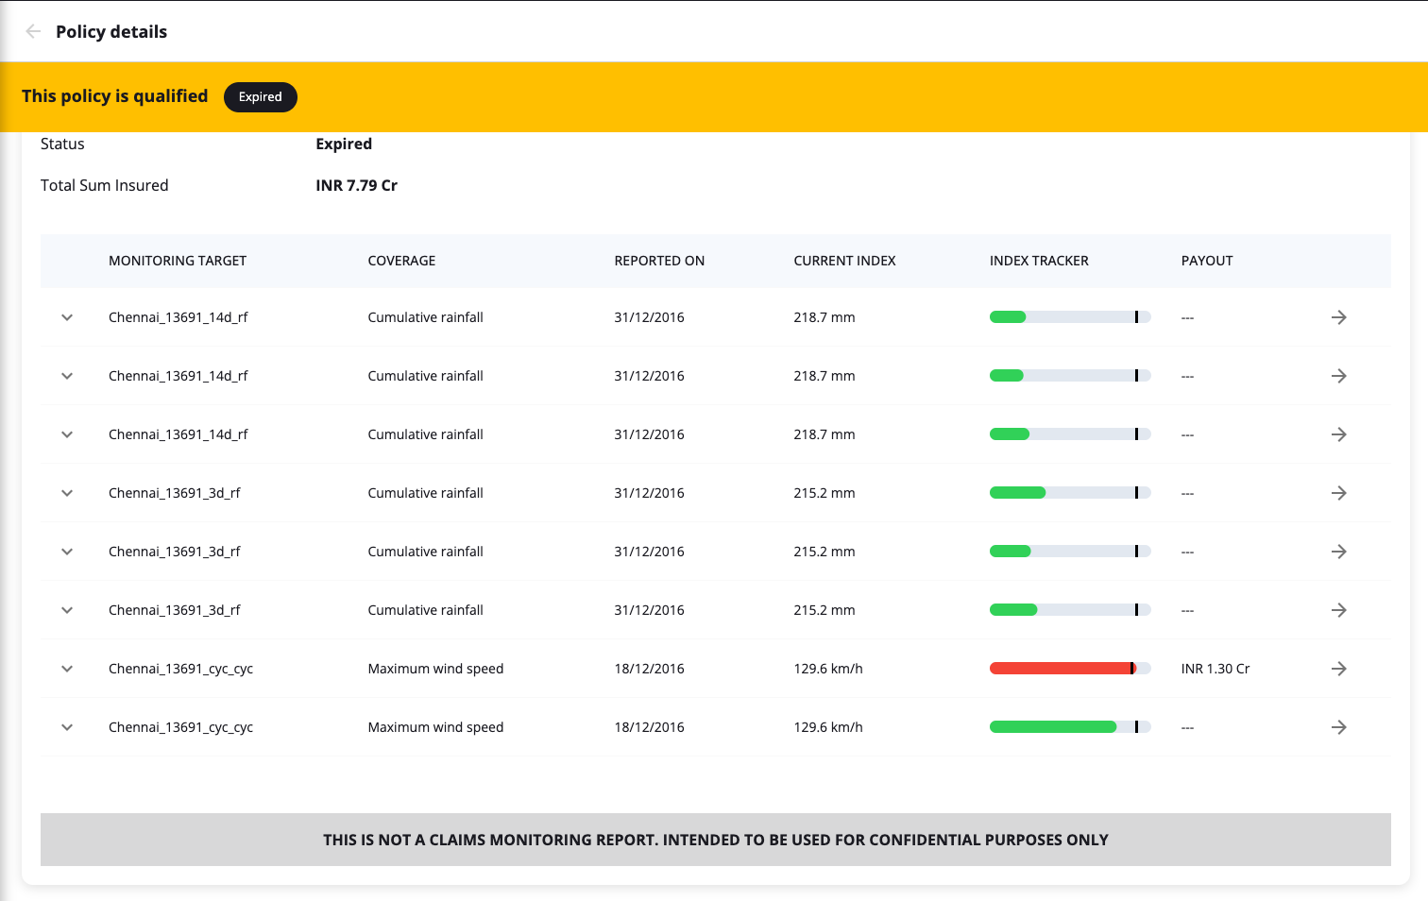Open details arrow for the INR 1.30 Cr row
This screenshot has width=1428, height=901.
[1338, 669]
